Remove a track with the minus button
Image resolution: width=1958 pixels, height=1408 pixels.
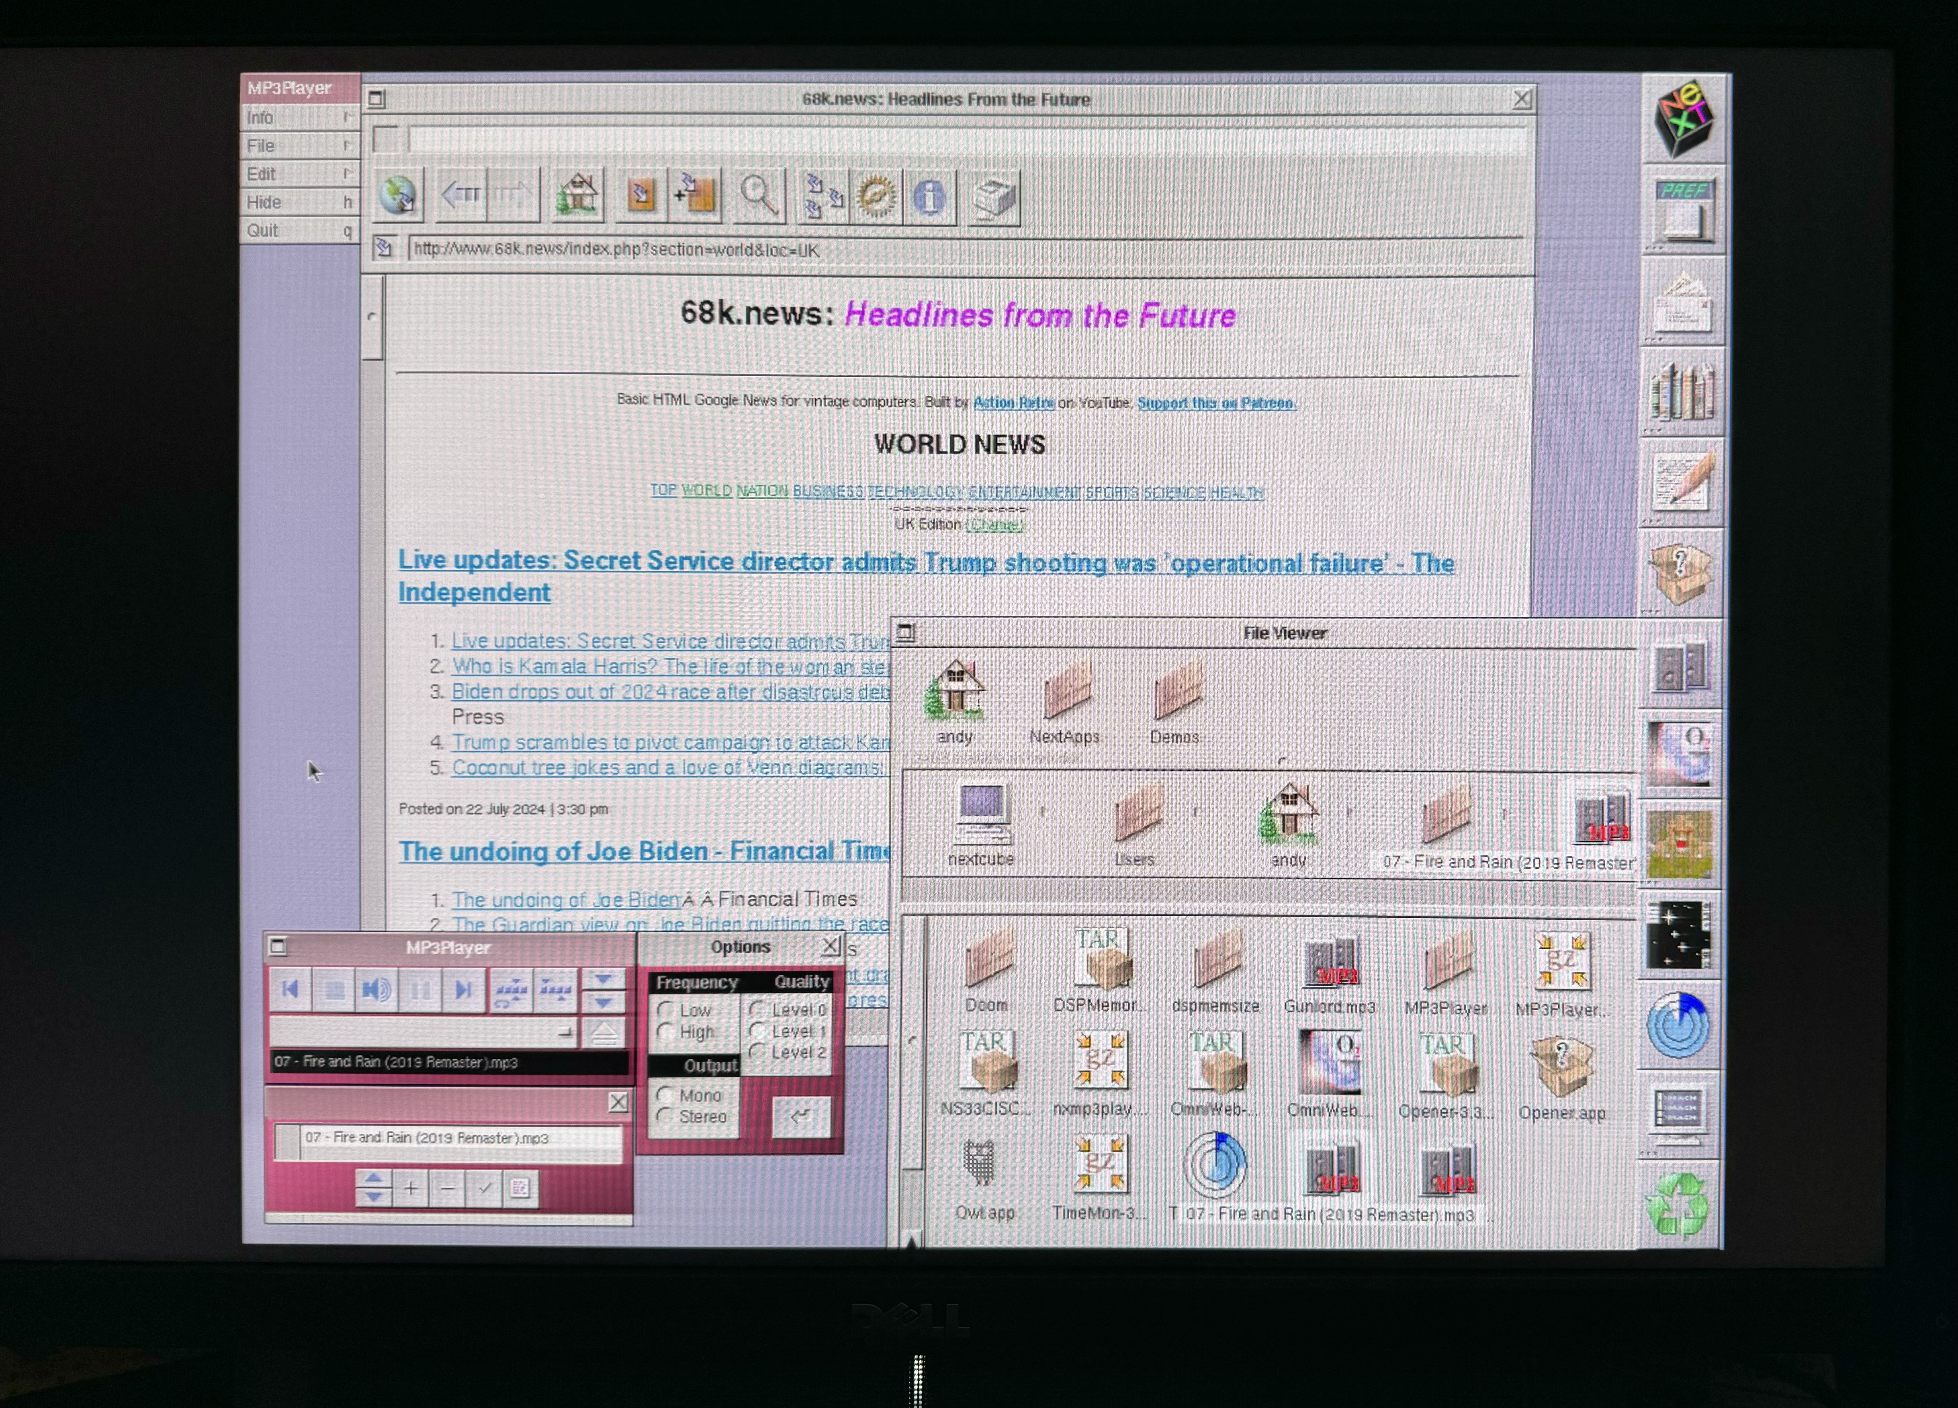pyautogui.click(x=447, y=1189)
